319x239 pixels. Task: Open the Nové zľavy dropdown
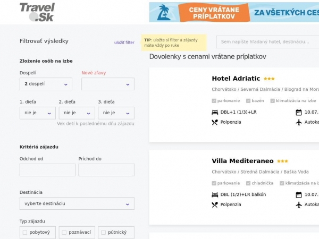click(108, 84)
